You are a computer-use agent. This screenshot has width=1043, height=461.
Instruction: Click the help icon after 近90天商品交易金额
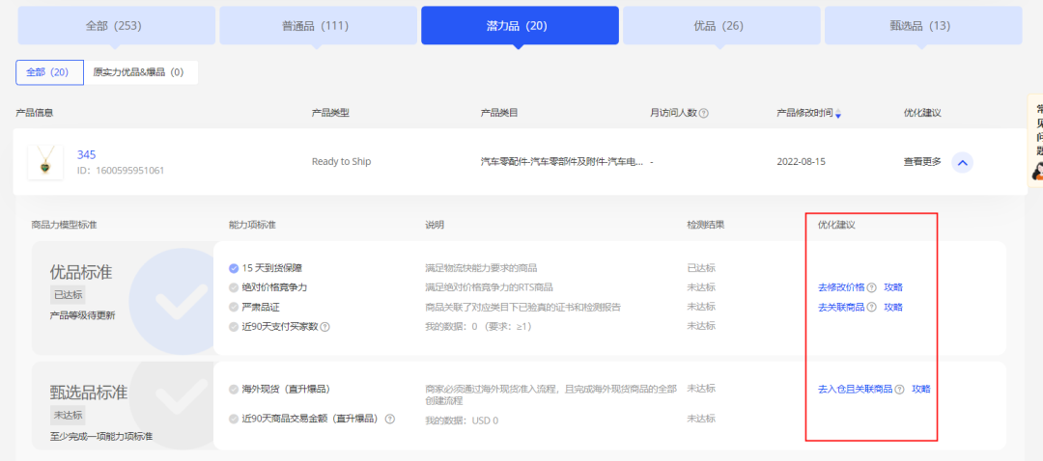tap(390, 420)
